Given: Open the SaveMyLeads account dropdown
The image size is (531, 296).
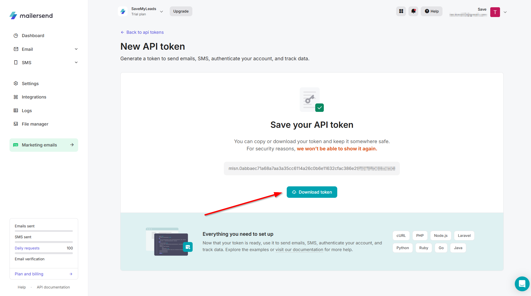Looking at the screenshot, I should (161, 12).
